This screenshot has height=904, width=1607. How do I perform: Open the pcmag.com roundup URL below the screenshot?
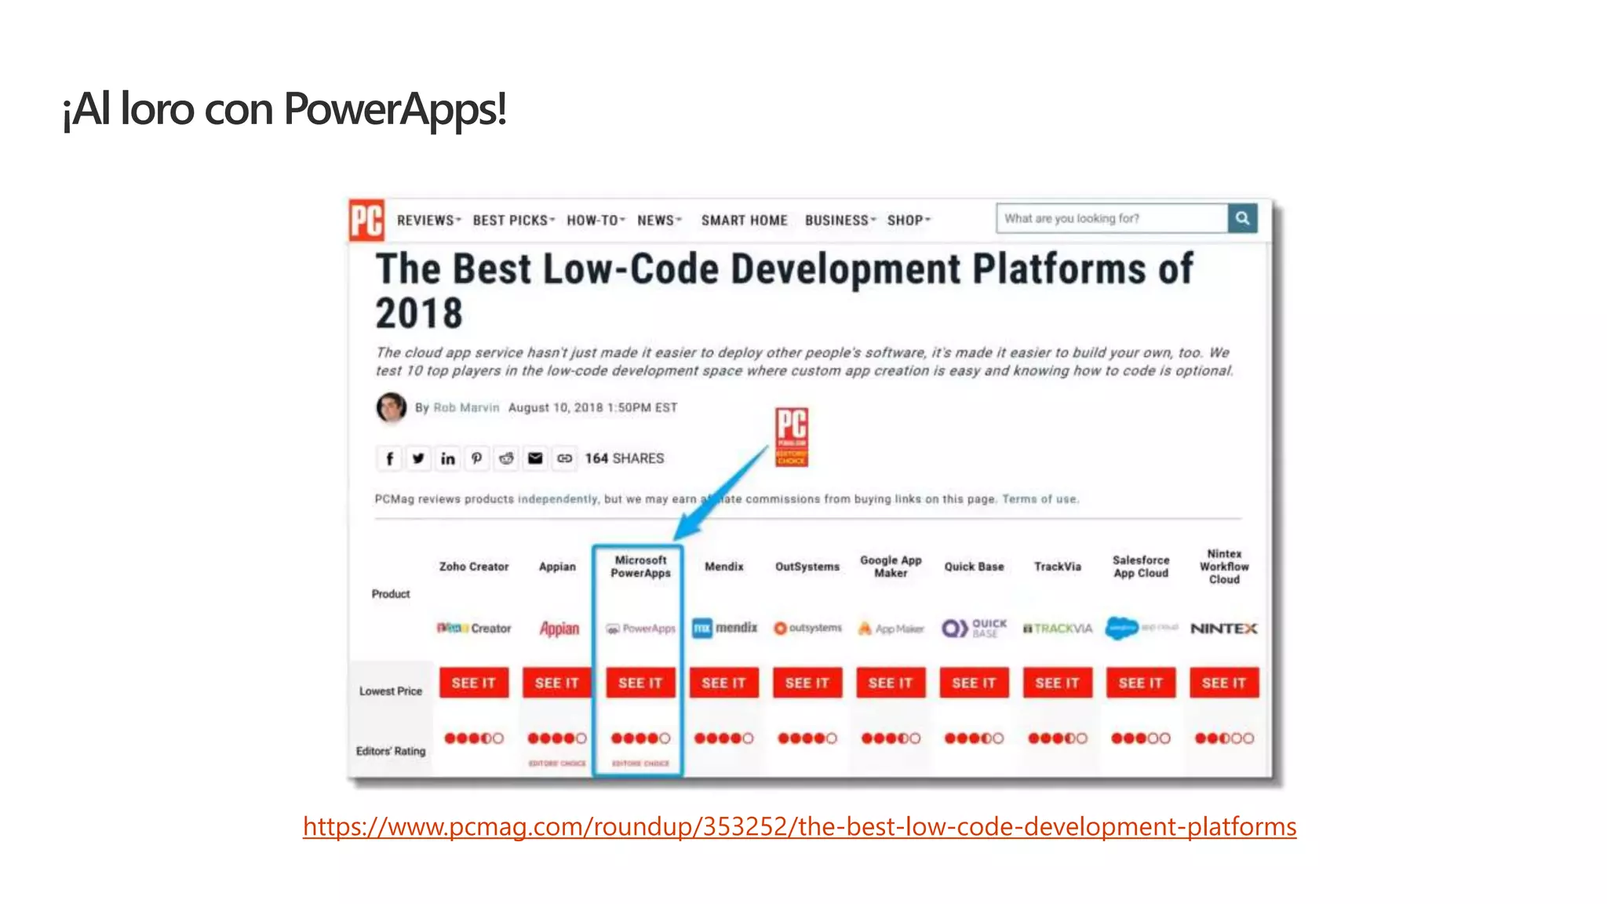[799, 826]
